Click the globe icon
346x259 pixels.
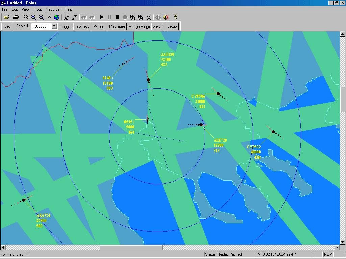tap(57, 17)
